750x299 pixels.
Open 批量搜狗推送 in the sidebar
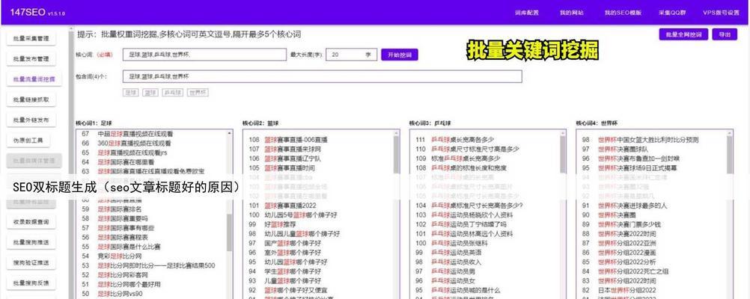[31, 243]
